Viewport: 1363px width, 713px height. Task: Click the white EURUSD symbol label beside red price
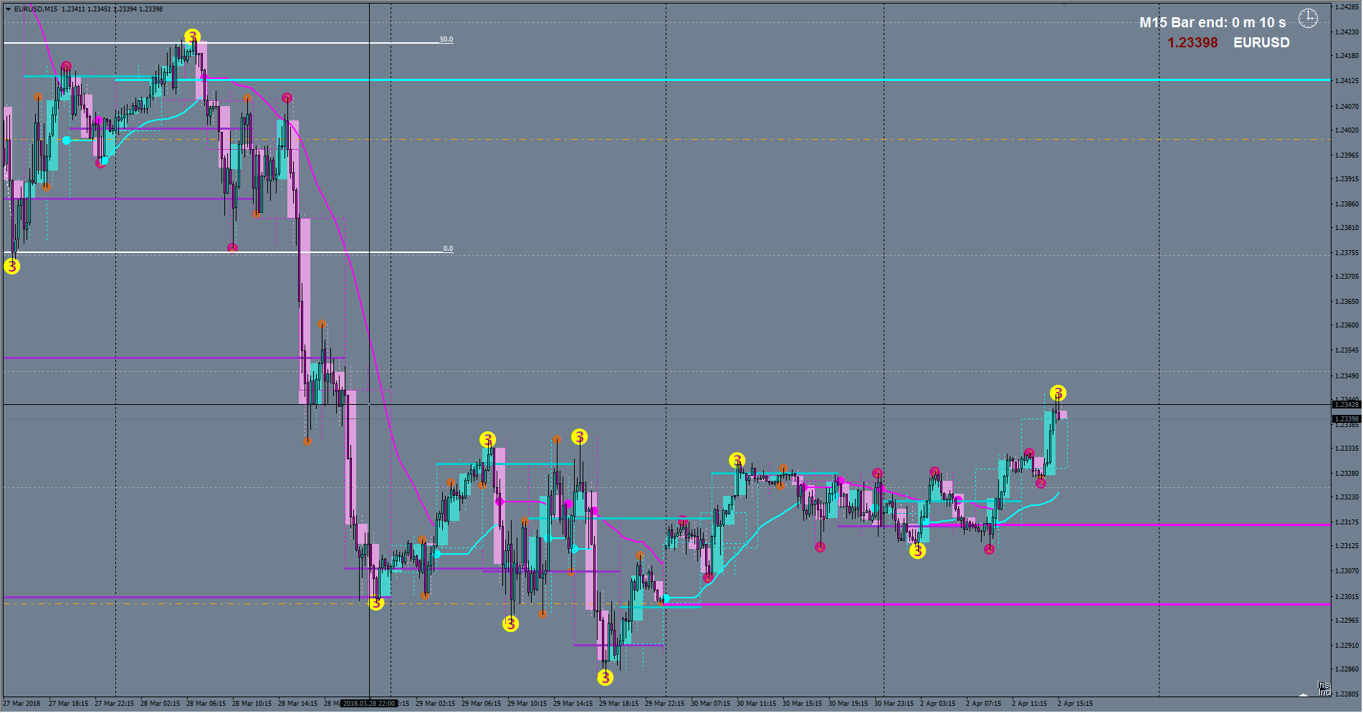1261,42
